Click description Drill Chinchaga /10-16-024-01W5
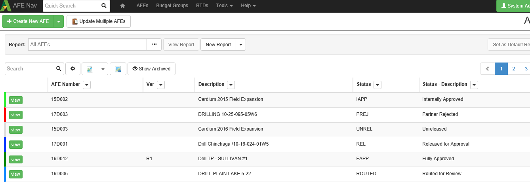The height and width of the screenshot is (182, 530). (x=233, y=144)
